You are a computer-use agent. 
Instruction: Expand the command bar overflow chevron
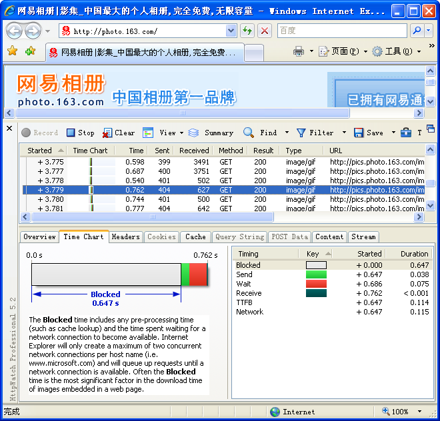coord(431,46)
